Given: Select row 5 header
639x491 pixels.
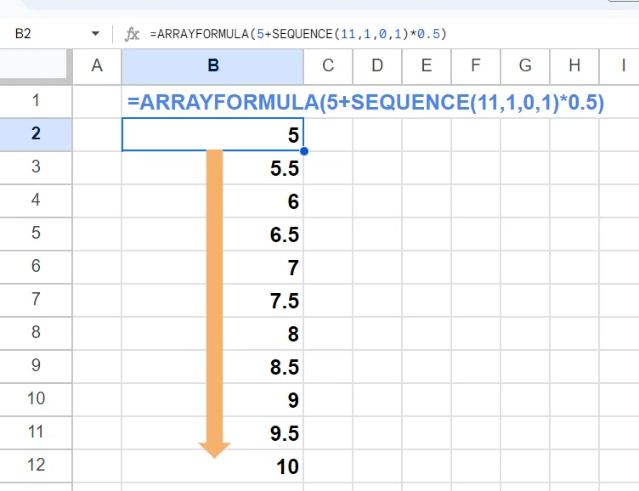Looking at the screenshot, I should [36, 234].
